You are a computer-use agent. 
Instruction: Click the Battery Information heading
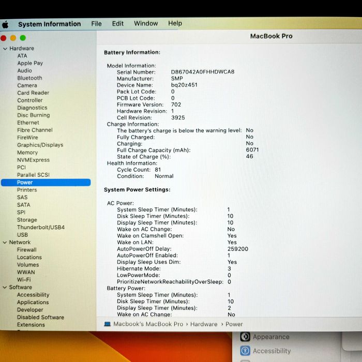pyautogui.click(x=132, y=52)
